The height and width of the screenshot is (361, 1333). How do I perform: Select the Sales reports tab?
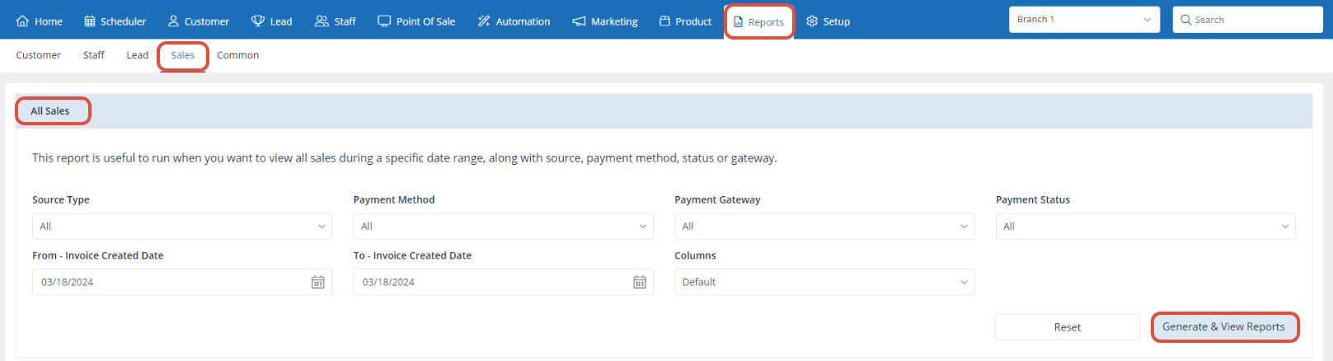[x=183, y=55]
